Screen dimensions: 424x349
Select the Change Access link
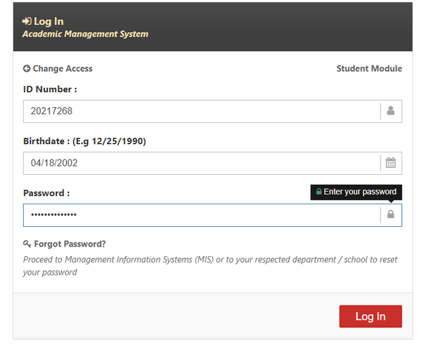click(62, 69)
